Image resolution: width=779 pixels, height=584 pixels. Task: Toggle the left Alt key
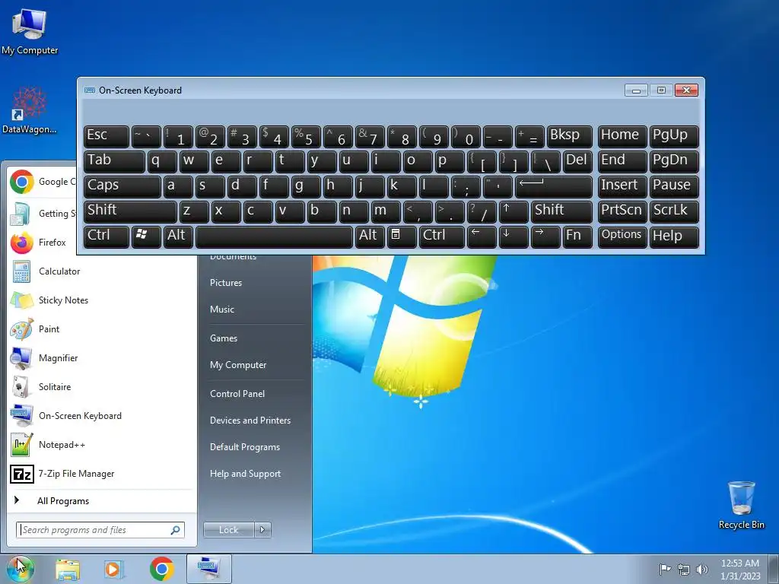tap(178, 236)
